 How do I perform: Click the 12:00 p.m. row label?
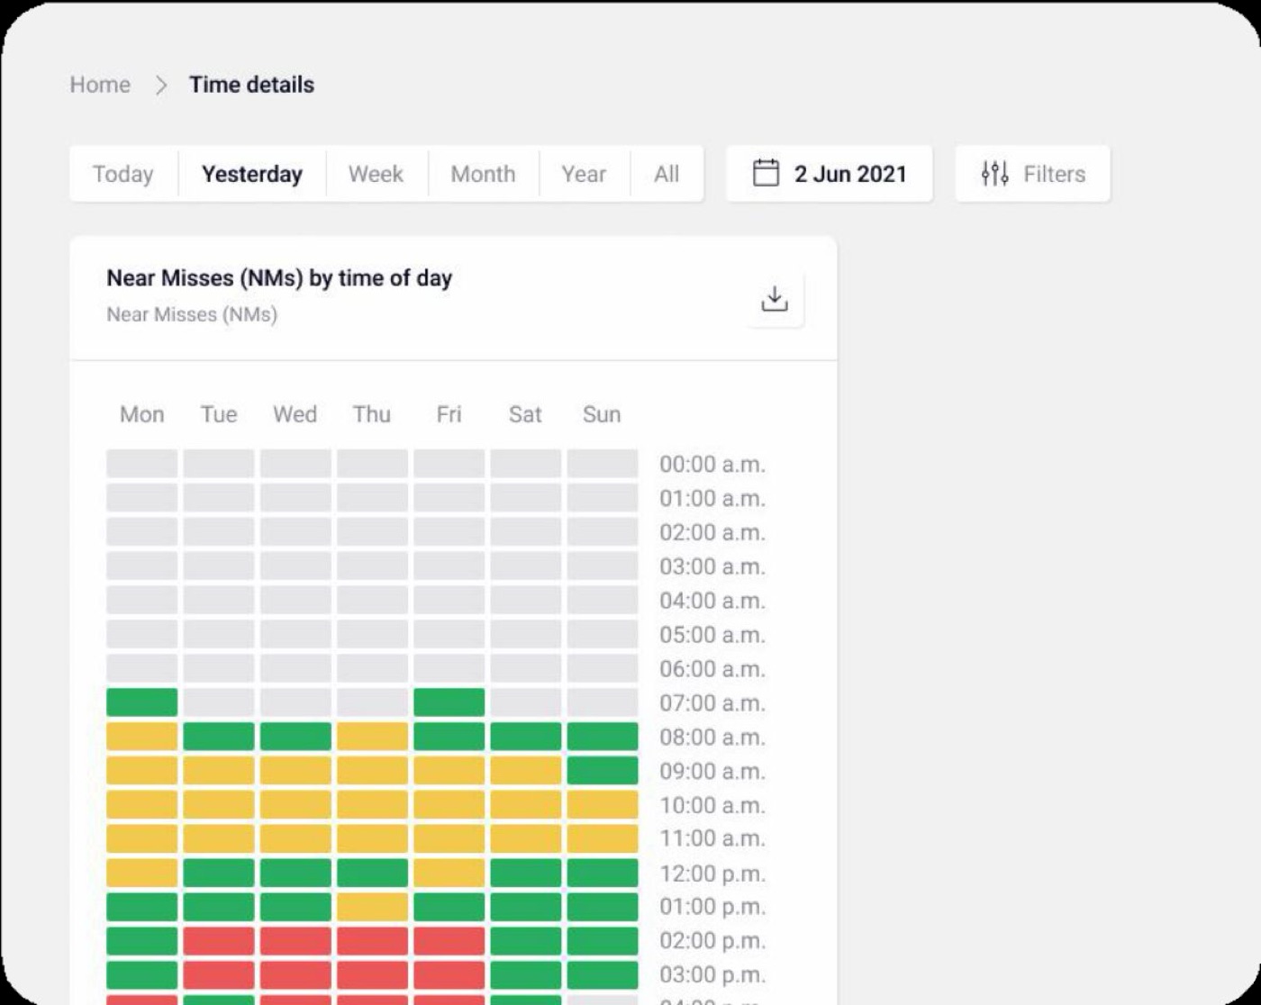(x=712, y=874)
